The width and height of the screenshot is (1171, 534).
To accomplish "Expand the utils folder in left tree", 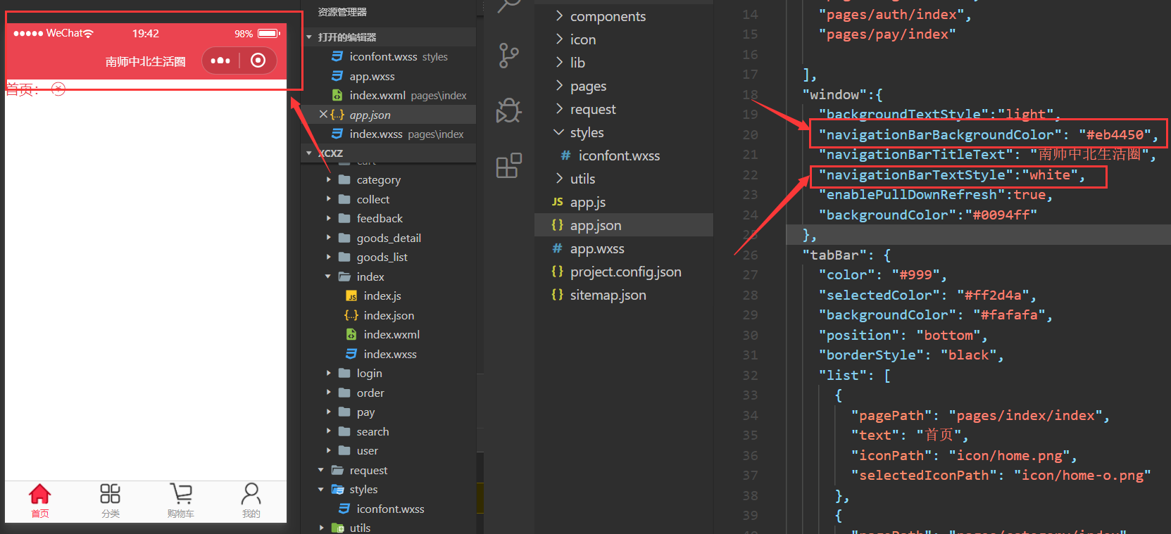I will pos(321,528).
